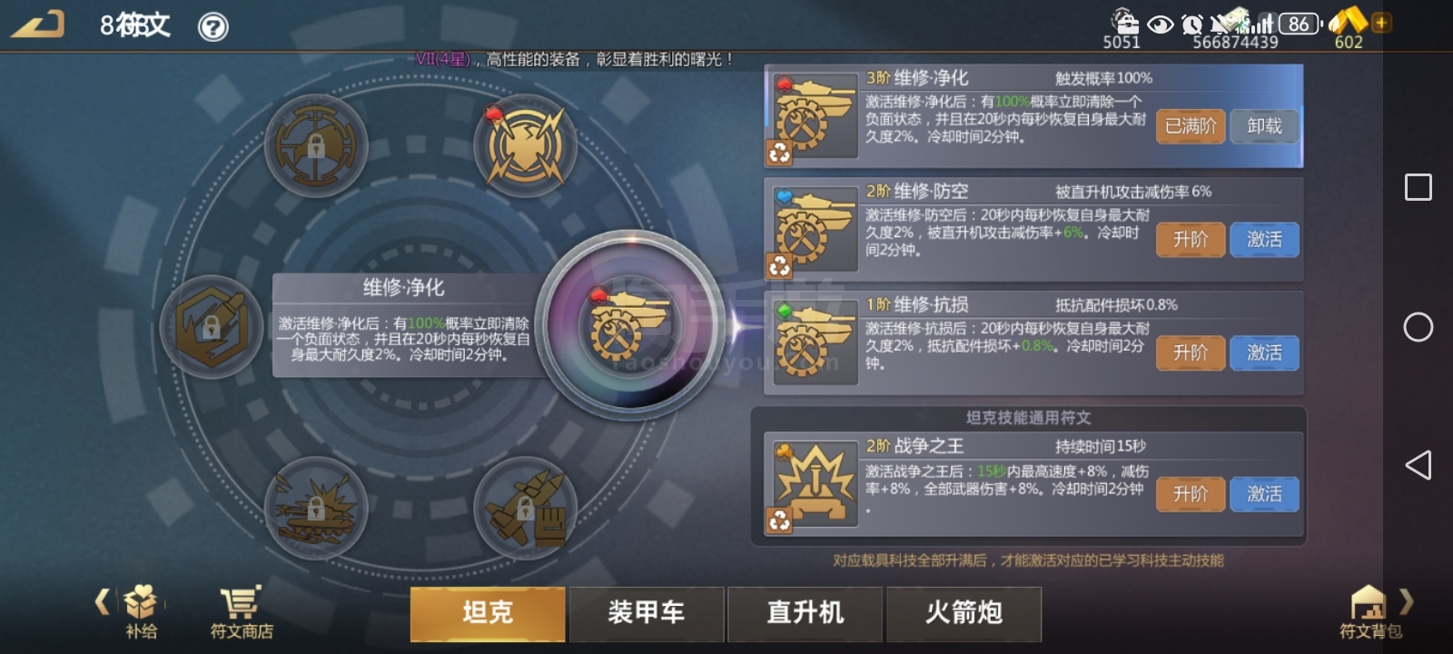
Task: Upgrade 维修·防空 with the 升阶 button
Action: pyautogui.click(x=1191, y=240)
